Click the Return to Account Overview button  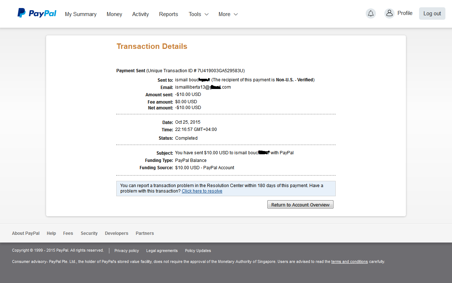(300, 205)
